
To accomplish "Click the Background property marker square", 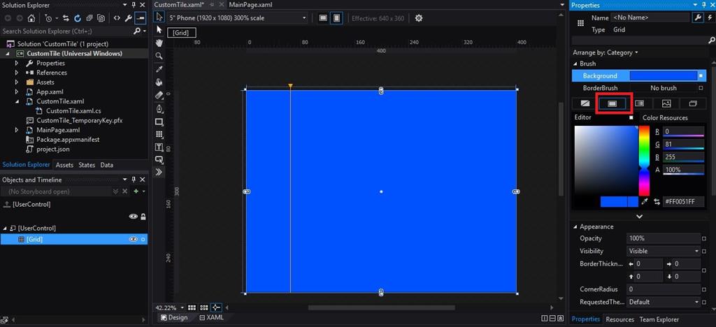I will coord(701,75).
